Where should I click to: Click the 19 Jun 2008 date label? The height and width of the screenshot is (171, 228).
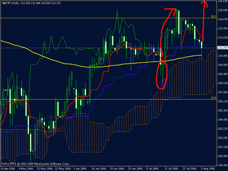117,169
